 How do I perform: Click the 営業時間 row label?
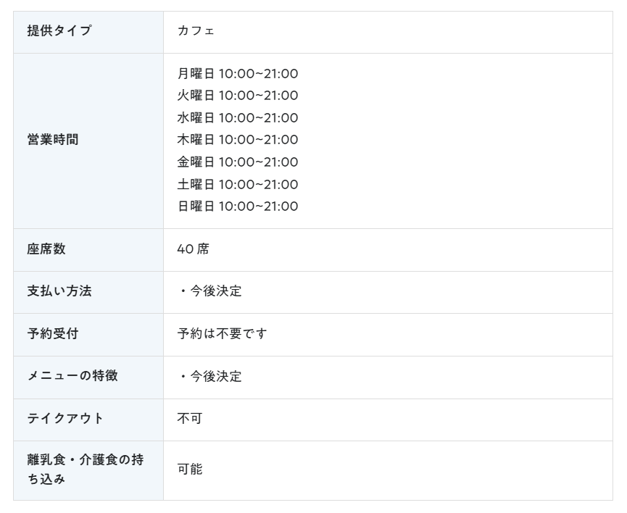pyautogui.click(x=53, y=140)
